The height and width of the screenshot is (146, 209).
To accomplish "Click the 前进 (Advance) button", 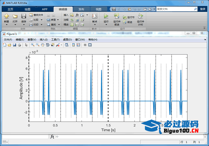I will [128, 22].
